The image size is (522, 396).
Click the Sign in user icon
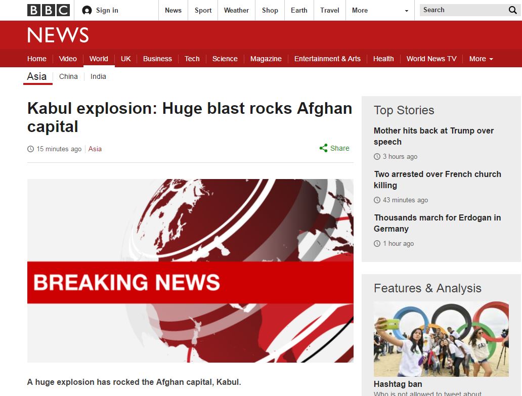[87, 10]
